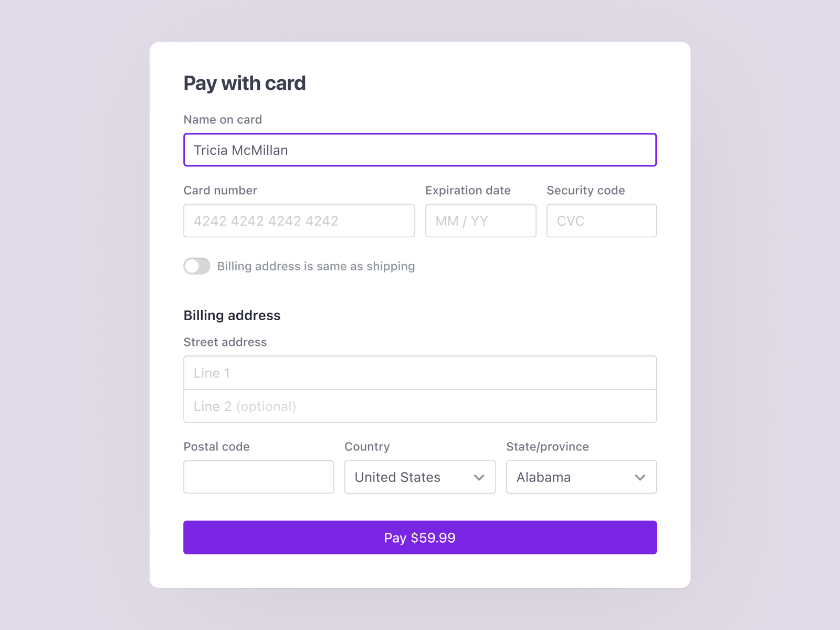840x630 pixels.
Task: Click the Pay with card heading
Action: (245, 83)
